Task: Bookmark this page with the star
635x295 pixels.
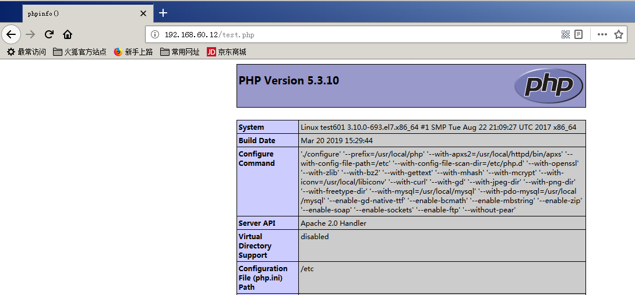Action: pos(618,34)
